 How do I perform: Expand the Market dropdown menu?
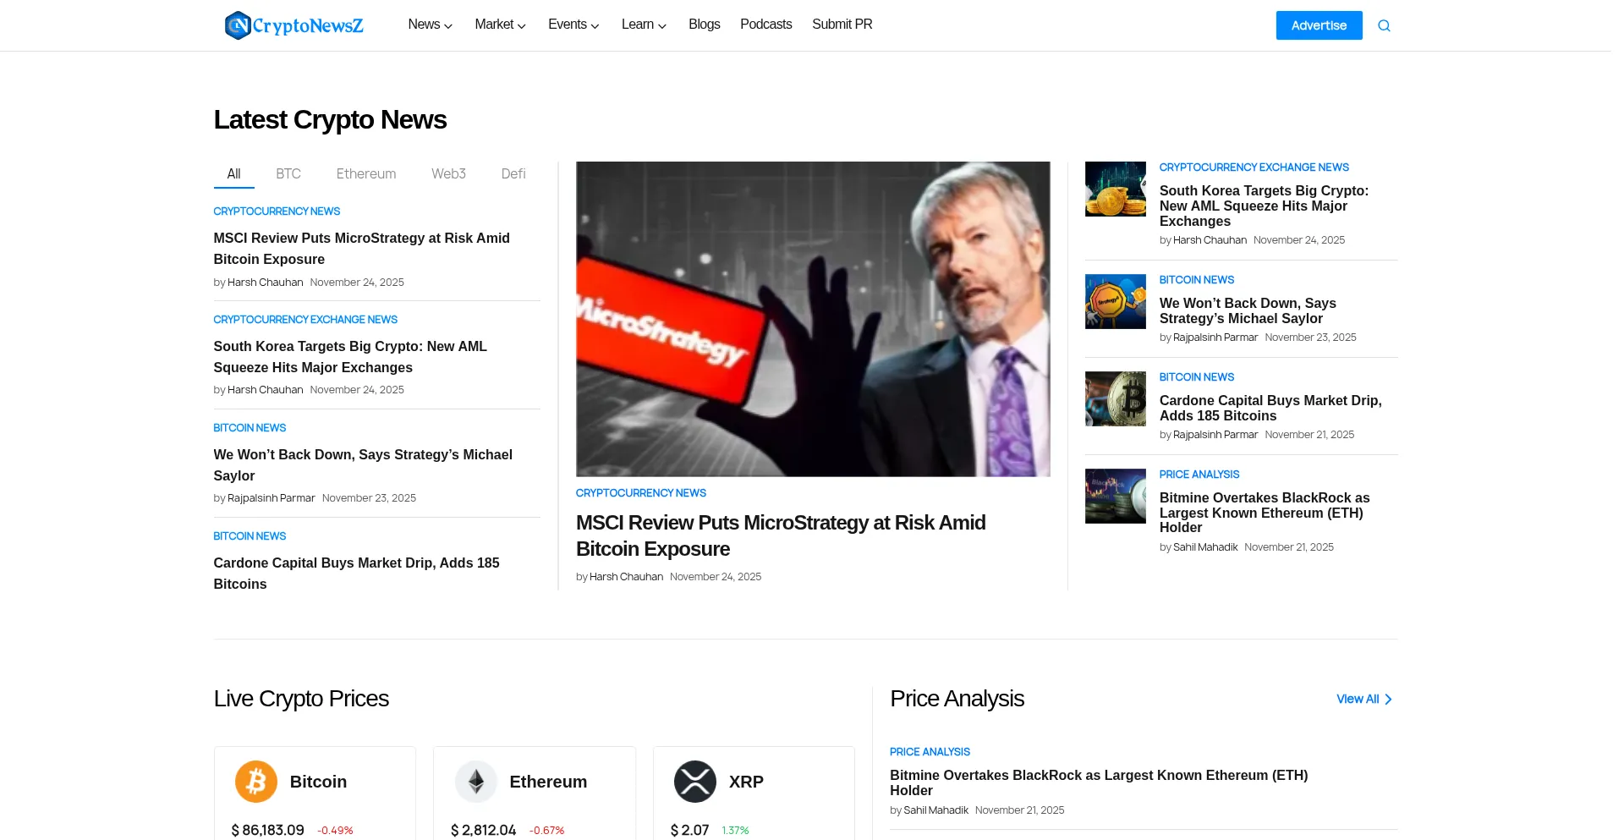pos(500,25)
